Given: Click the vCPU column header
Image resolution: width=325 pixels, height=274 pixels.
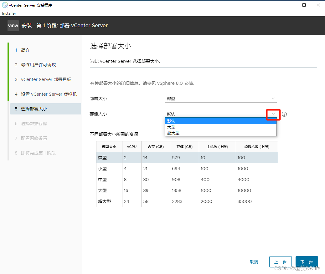Looking at the screenshot, I should click(132, 147).
